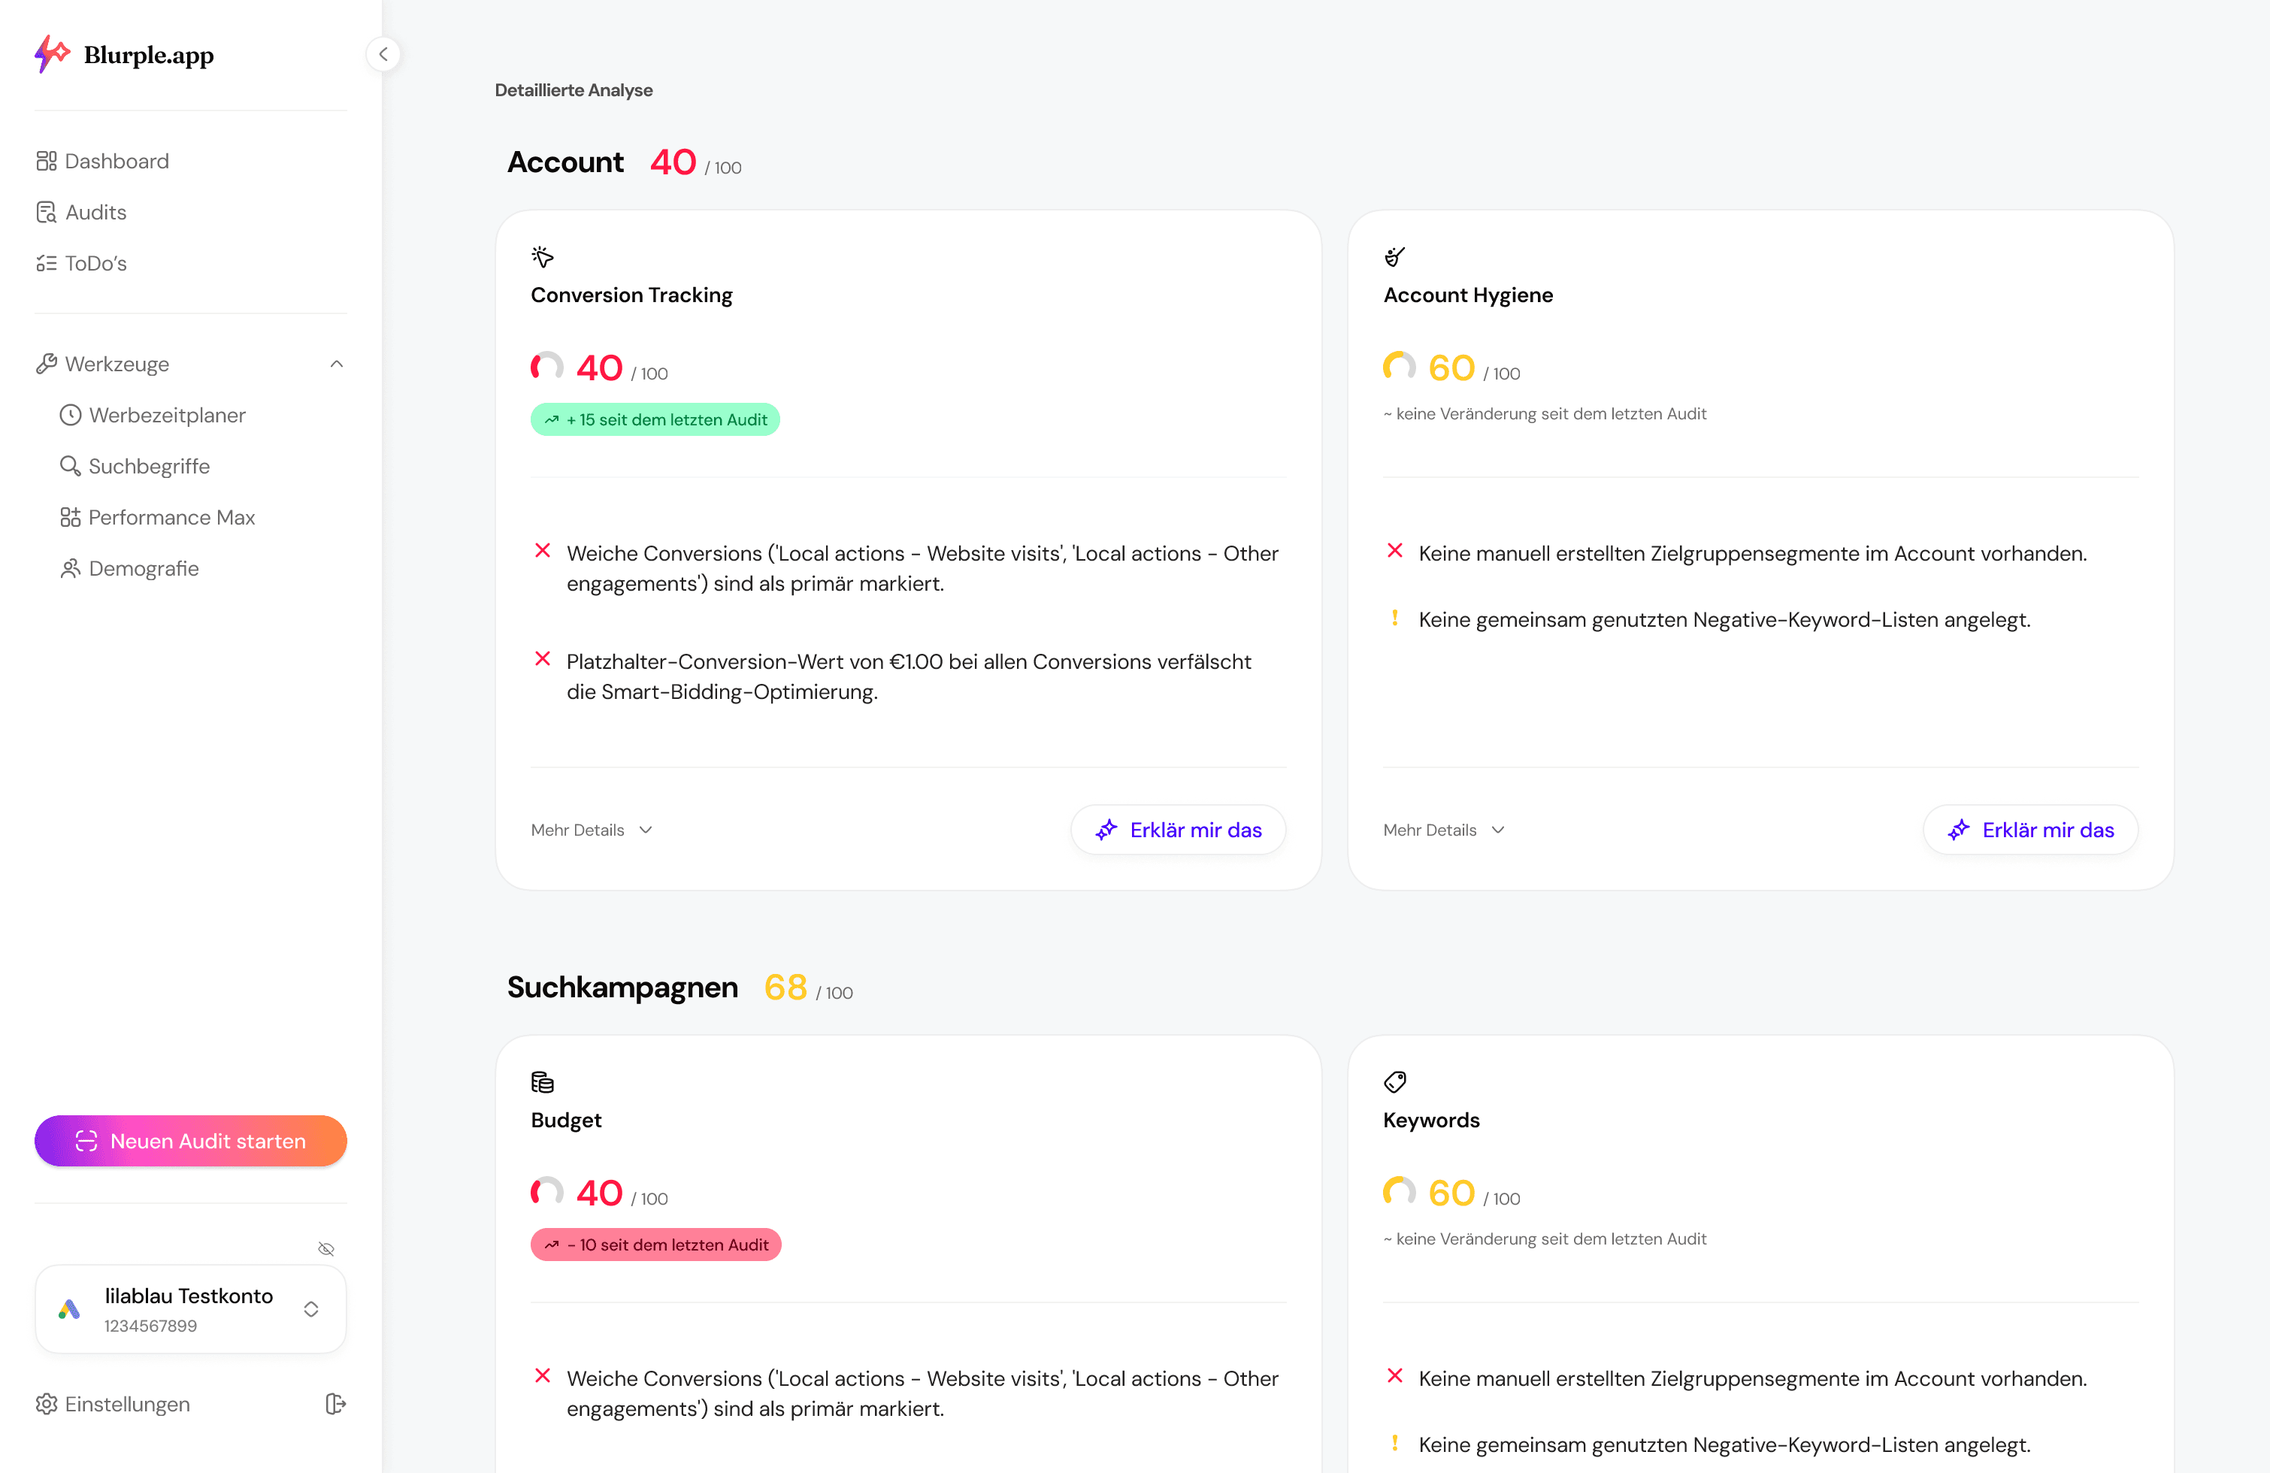Click the logout icon beside Einstellungen
The image size is (2270, 1473).
pyautogui.click(x=336, y=1405)
